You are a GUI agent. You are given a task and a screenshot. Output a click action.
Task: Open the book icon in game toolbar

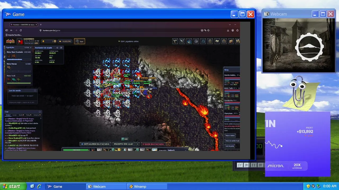217,41
